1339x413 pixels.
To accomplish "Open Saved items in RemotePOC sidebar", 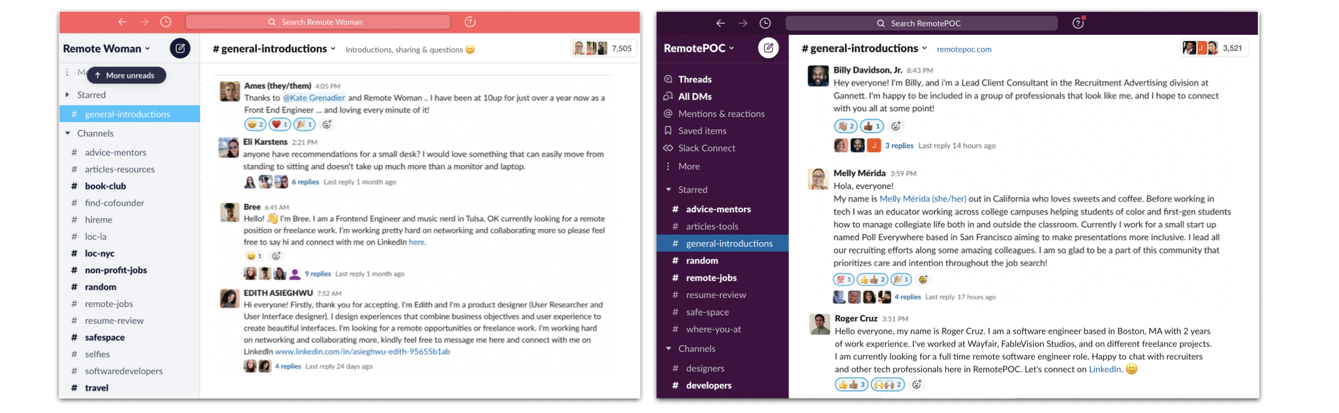I will [702, 131].
